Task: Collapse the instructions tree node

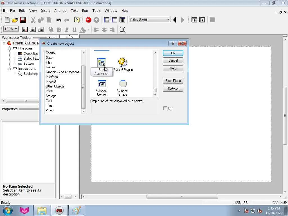Action: click(9, 69)
